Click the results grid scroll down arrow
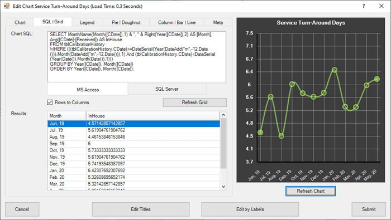 pos(223,187)
